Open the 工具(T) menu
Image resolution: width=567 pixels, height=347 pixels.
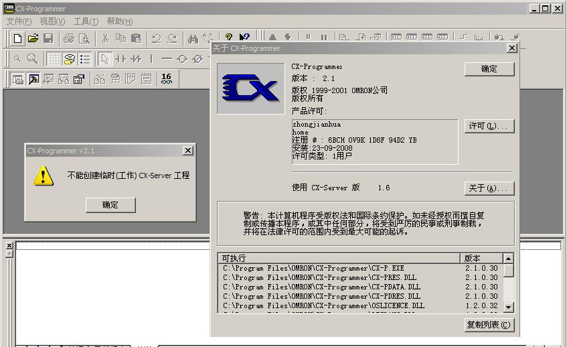point(86,21)
